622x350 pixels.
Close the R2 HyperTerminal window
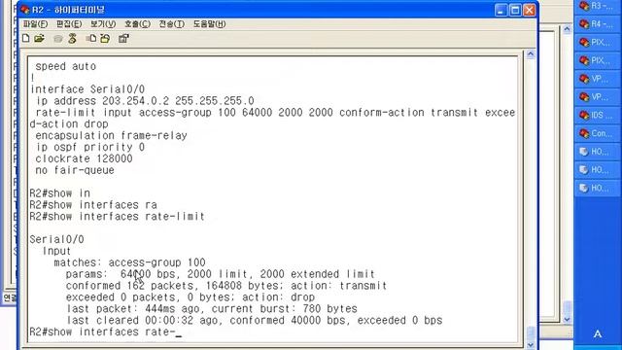pos(529,10)
